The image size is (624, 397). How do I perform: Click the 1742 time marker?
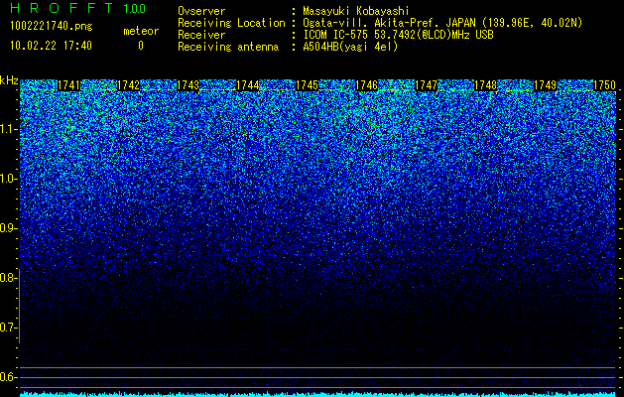coord(129,85)
